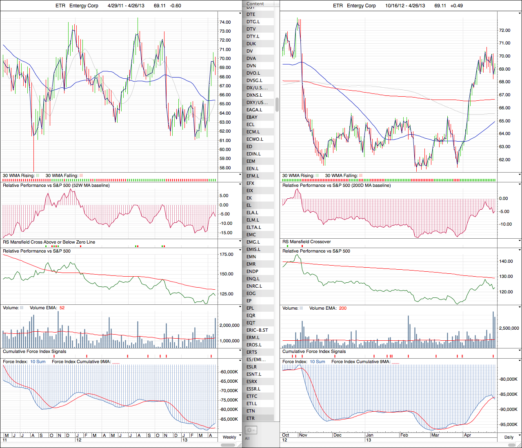Open the daily price pane's menu triangle

coord(520,13)
